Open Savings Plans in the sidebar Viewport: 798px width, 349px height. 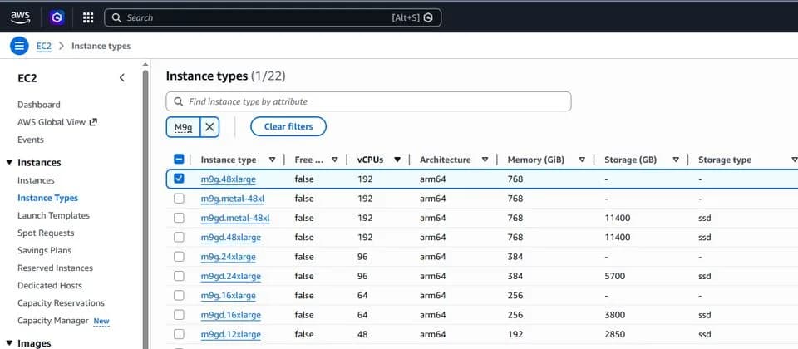point(44,250)
